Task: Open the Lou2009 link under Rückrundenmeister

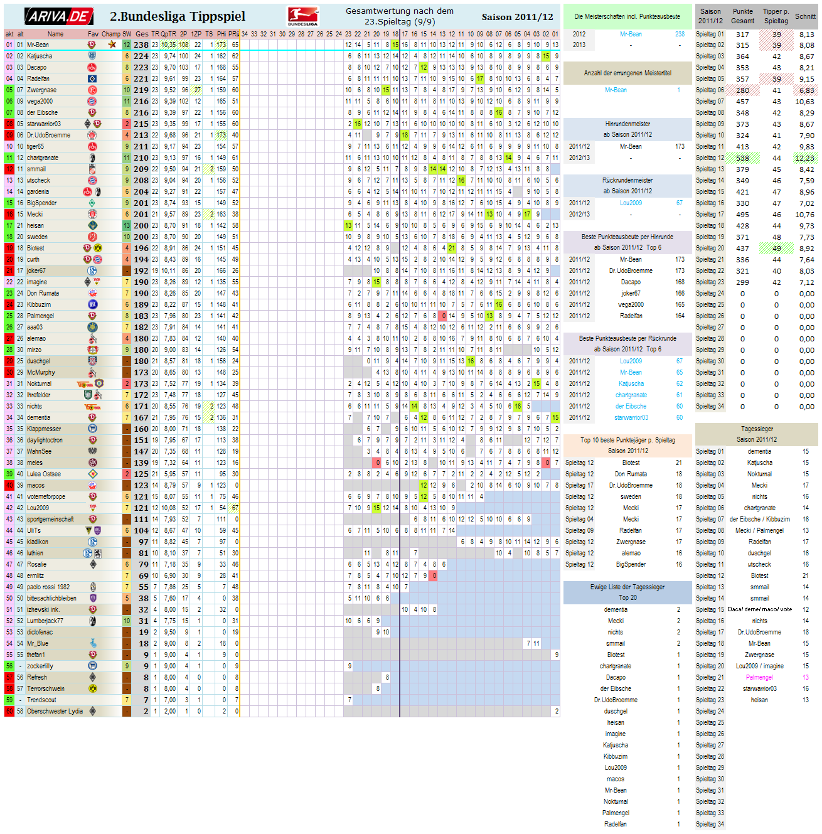Action: coord(631,203)
